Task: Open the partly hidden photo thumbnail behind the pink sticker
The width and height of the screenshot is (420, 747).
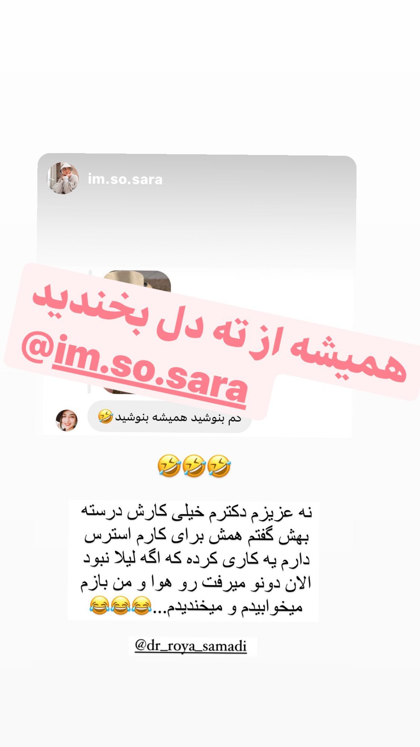Action: pyautogui.click(x=137, y=284)
